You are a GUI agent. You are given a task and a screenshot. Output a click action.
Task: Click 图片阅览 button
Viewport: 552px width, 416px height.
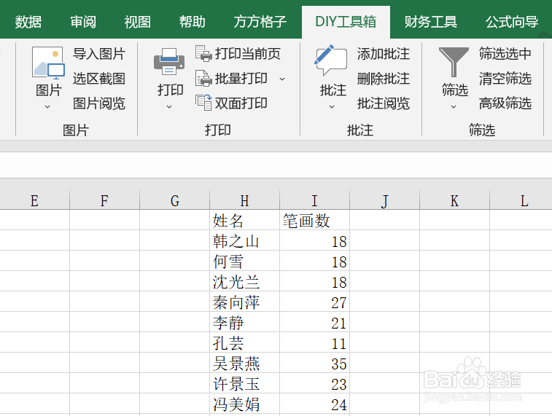coord(99,103)
